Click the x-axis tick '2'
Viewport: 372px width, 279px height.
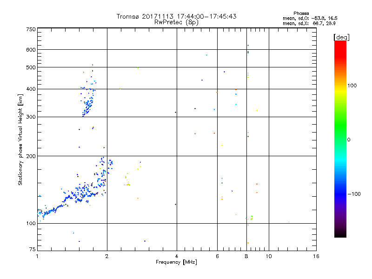pyautogui.click(x=107, y=256)
